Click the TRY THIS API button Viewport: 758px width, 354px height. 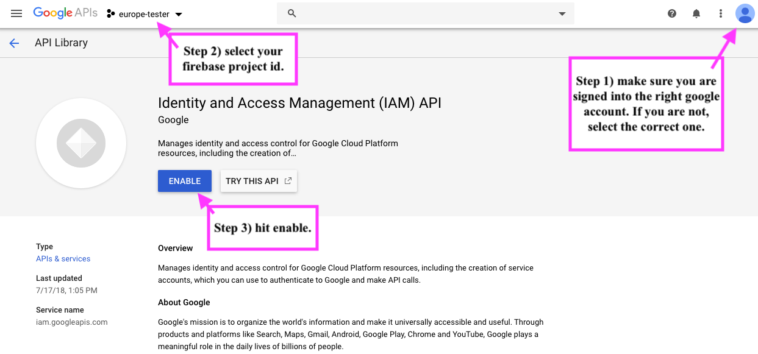(259, 181)
